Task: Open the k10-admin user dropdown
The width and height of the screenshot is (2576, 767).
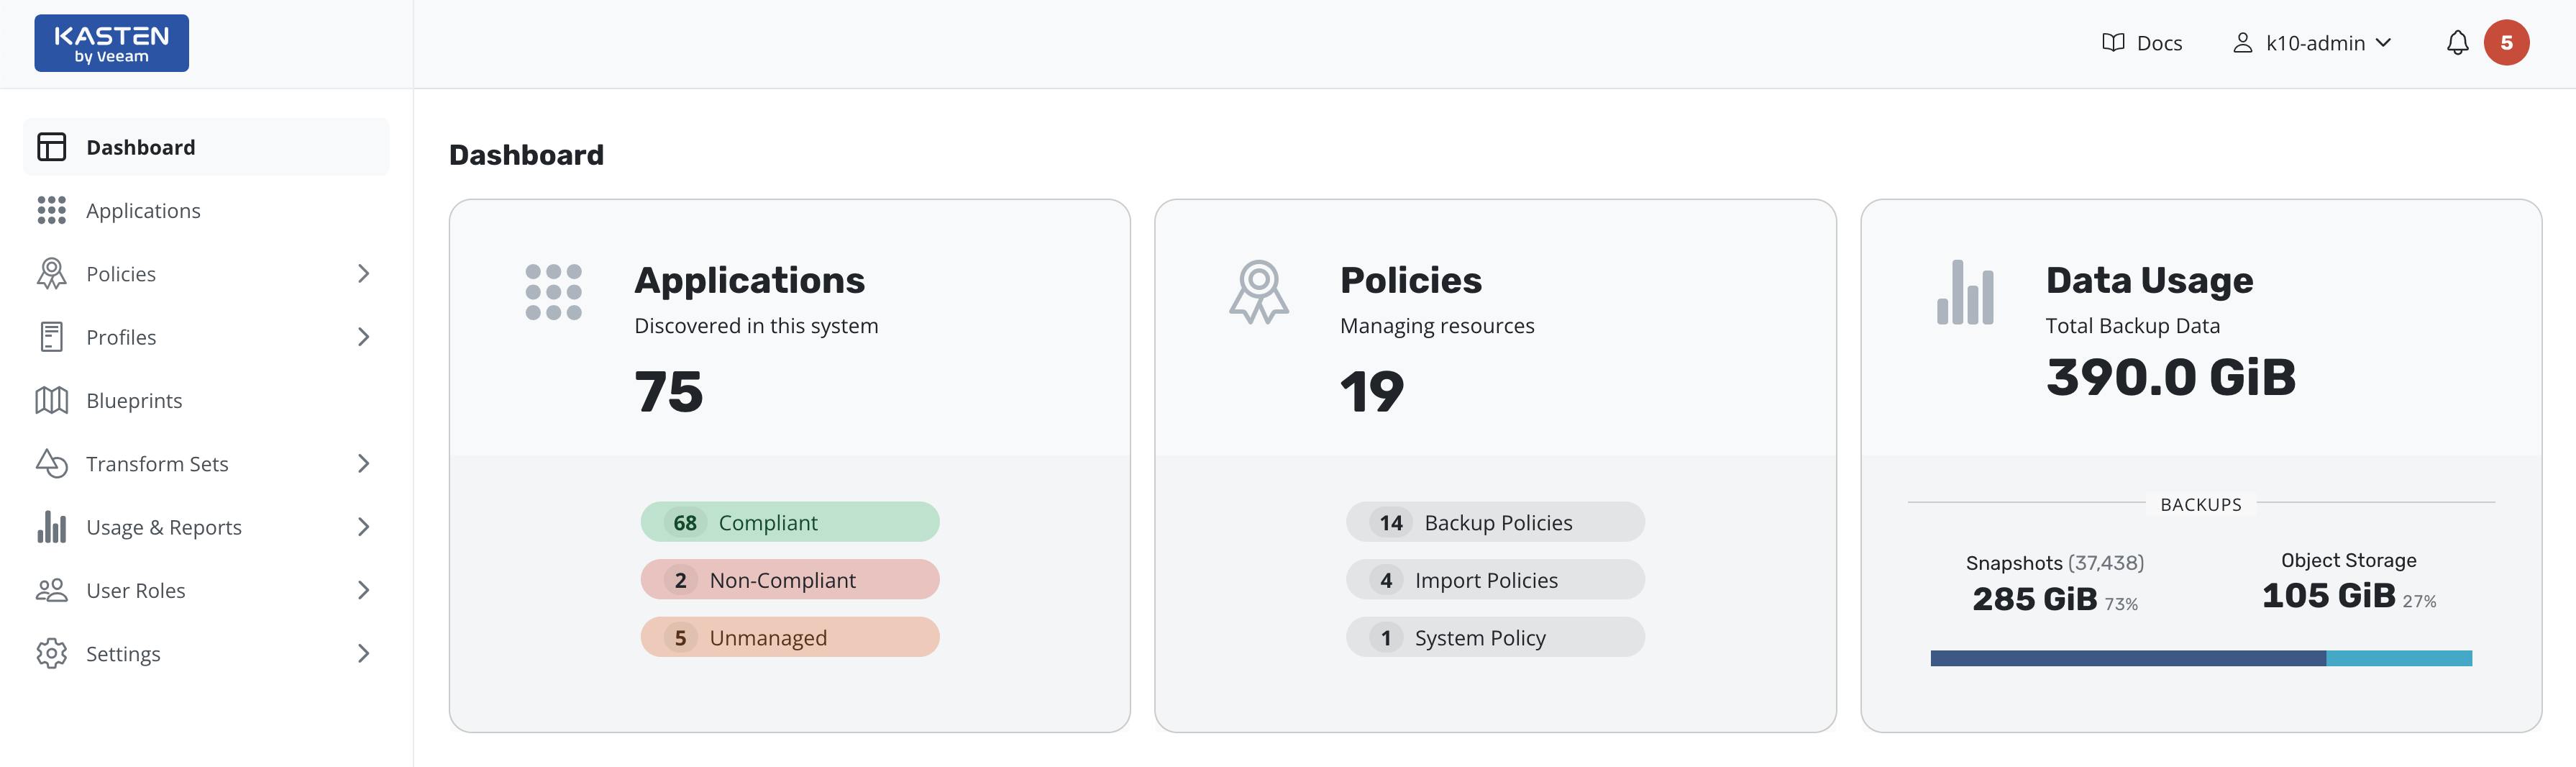Action: click(2313, 43)
